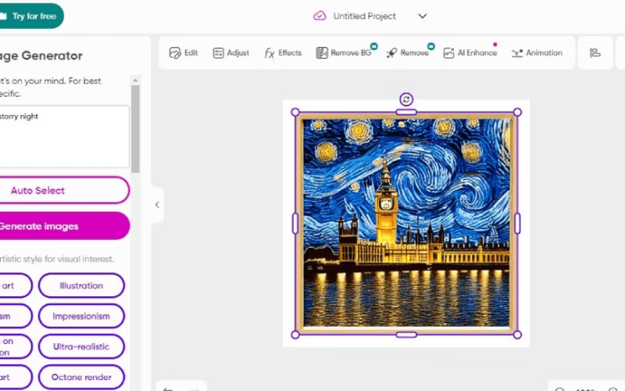Open the Edit tool

pyautogui.click(x=184, y=52)
